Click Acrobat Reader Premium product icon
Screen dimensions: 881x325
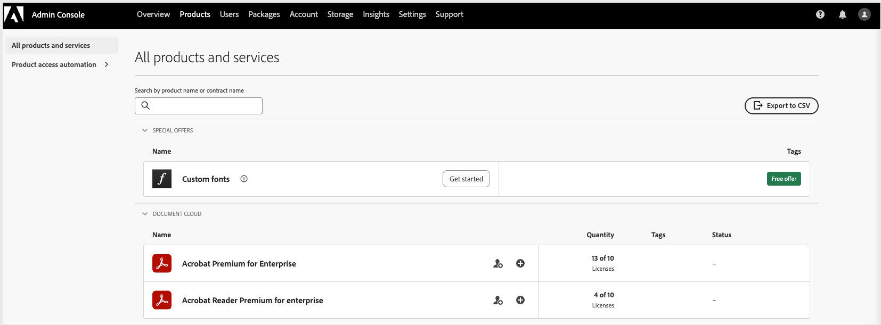pos(162,300)
